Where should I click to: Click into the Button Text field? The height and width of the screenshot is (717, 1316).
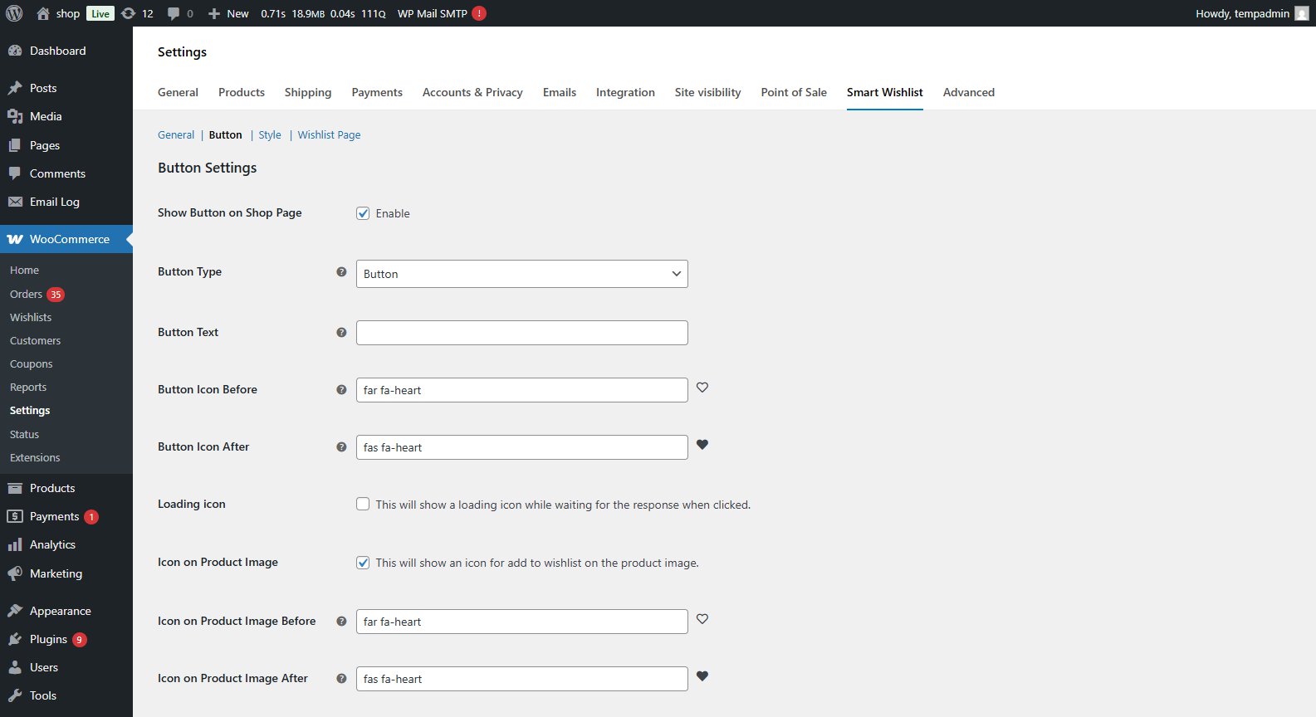(521, 333)
